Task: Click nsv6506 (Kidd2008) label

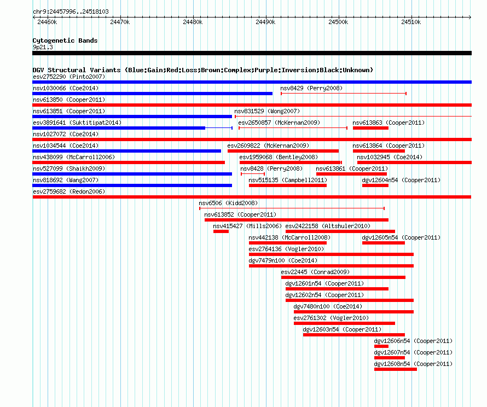Action: [228, 203]
